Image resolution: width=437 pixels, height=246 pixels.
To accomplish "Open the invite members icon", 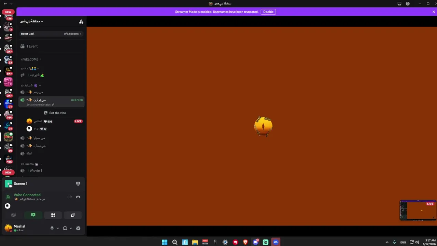I will (81, 22).
